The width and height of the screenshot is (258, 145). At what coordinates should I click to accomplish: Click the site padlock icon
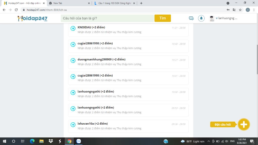click(x=24, y=10)
